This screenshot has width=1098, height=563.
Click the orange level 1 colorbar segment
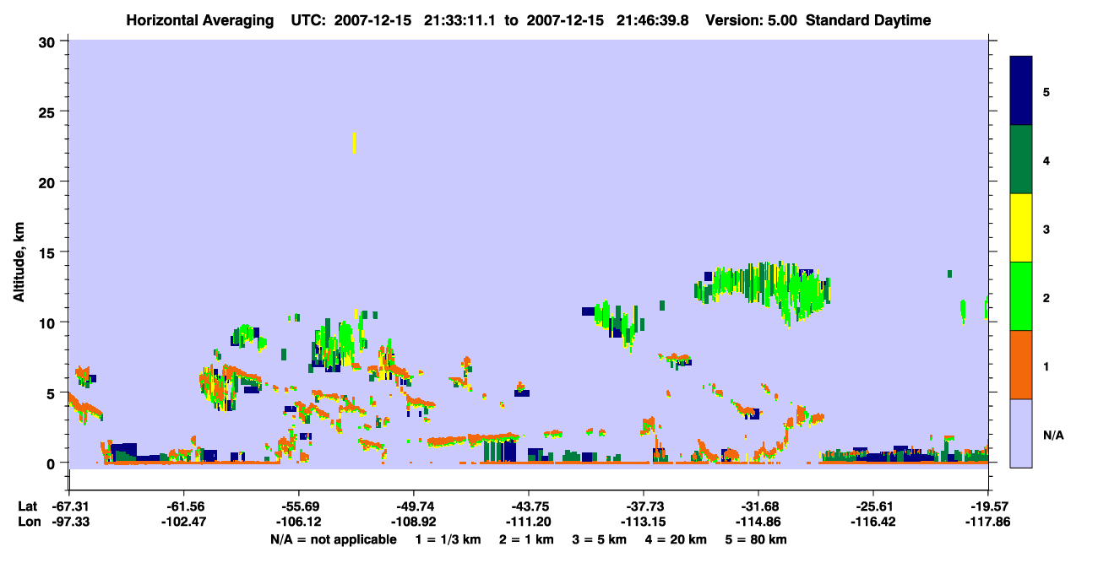[1021, 365]
